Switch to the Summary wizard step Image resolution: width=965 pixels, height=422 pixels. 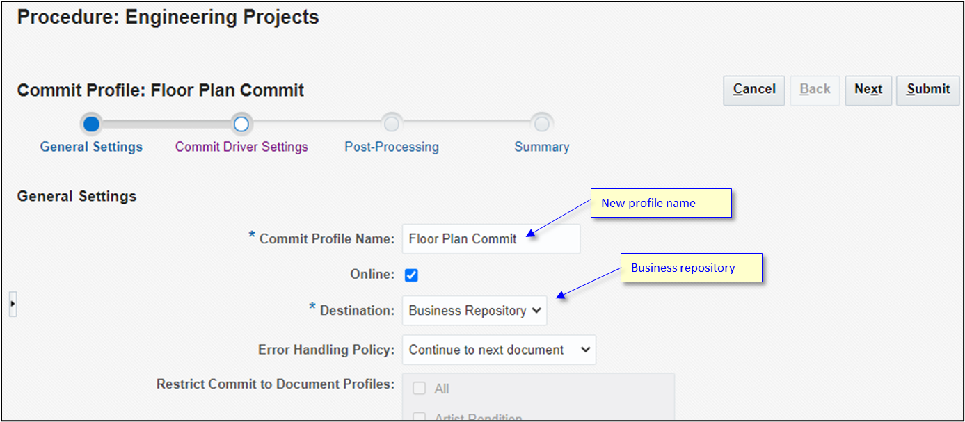pos(541,147)
